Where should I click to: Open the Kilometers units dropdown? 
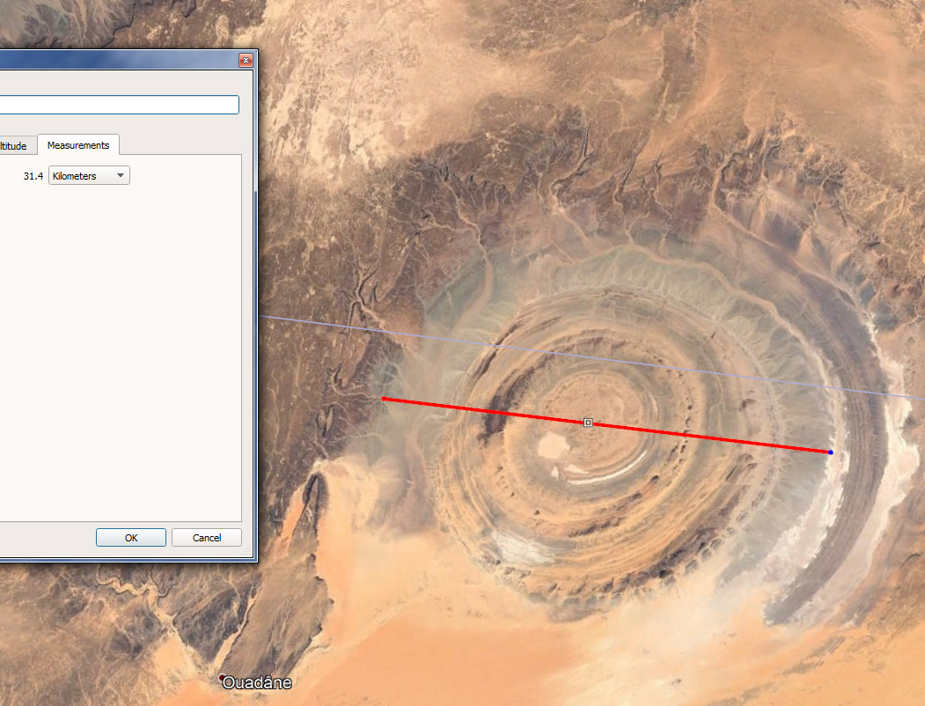[89, 176]
